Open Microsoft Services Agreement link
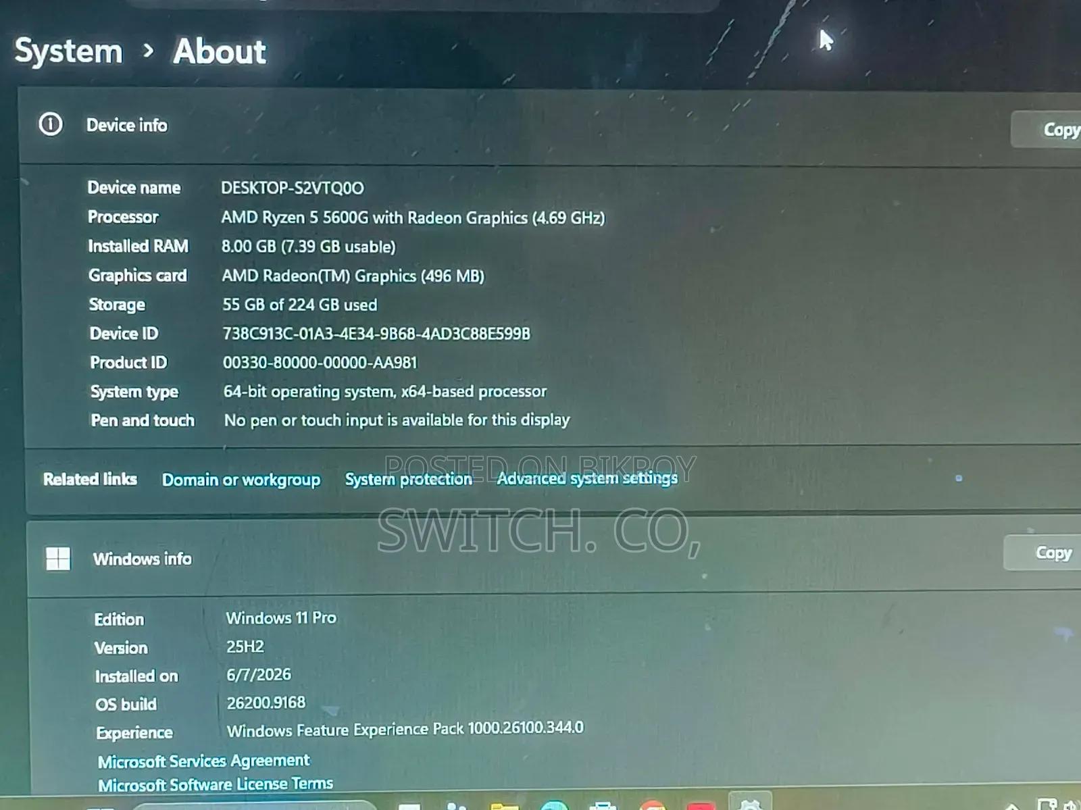This screenshot has height=810, width=1081. click(x=203, y=761)
